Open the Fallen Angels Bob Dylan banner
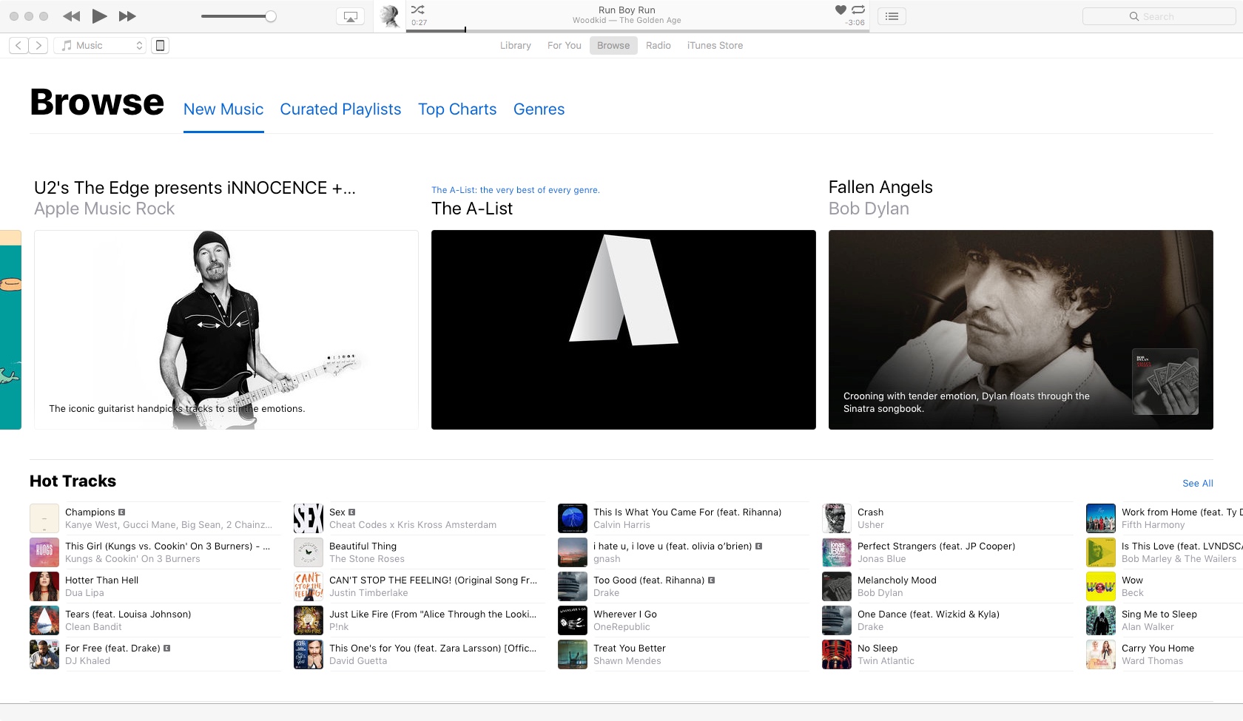 1021,330
